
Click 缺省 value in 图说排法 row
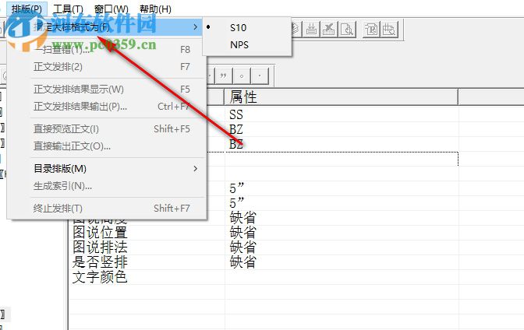click(x=243, y=247)
